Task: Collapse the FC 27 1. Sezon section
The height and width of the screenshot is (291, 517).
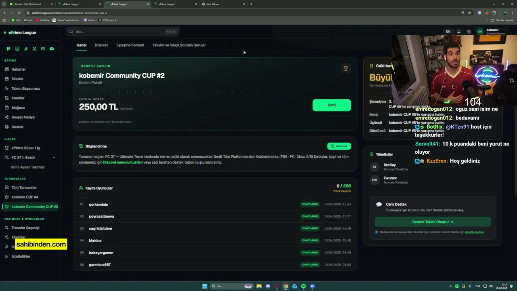Action: click(x=54, y=158)
